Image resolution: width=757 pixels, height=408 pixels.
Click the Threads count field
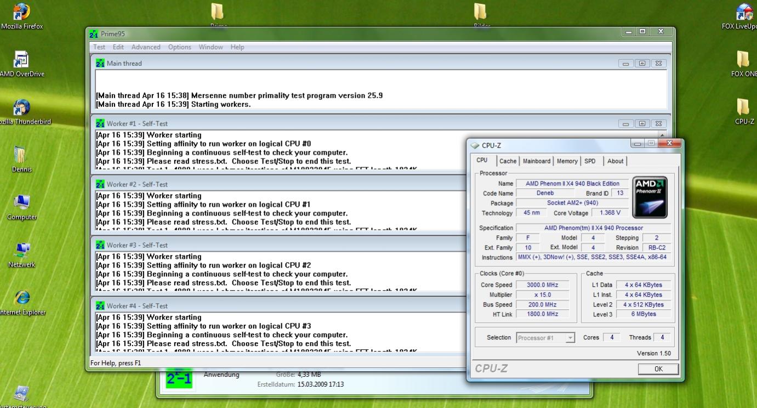tap(662, 338)
